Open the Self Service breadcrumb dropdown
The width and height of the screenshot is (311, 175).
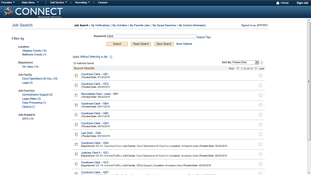tap(58, 2)
